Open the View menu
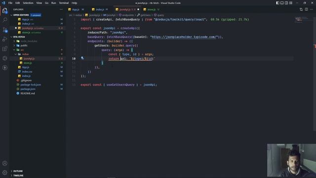 pos(39,3)
